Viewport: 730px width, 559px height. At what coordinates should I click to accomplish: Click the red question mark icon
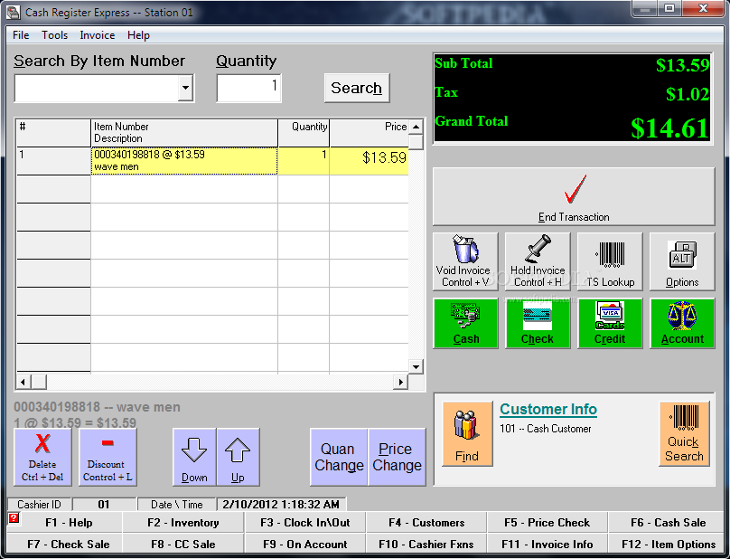[14, 517]
